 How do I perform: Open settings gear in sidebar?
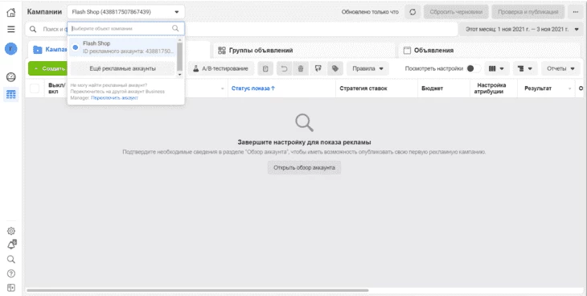tap(11, 231)
